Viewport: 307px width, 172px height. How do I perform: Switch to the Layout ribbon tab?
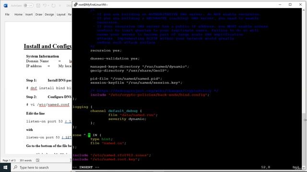[61, 14]
